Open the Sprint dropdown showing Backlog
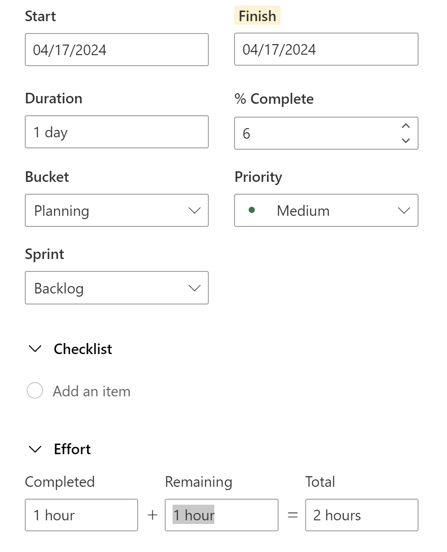 [x=117, y=288]
